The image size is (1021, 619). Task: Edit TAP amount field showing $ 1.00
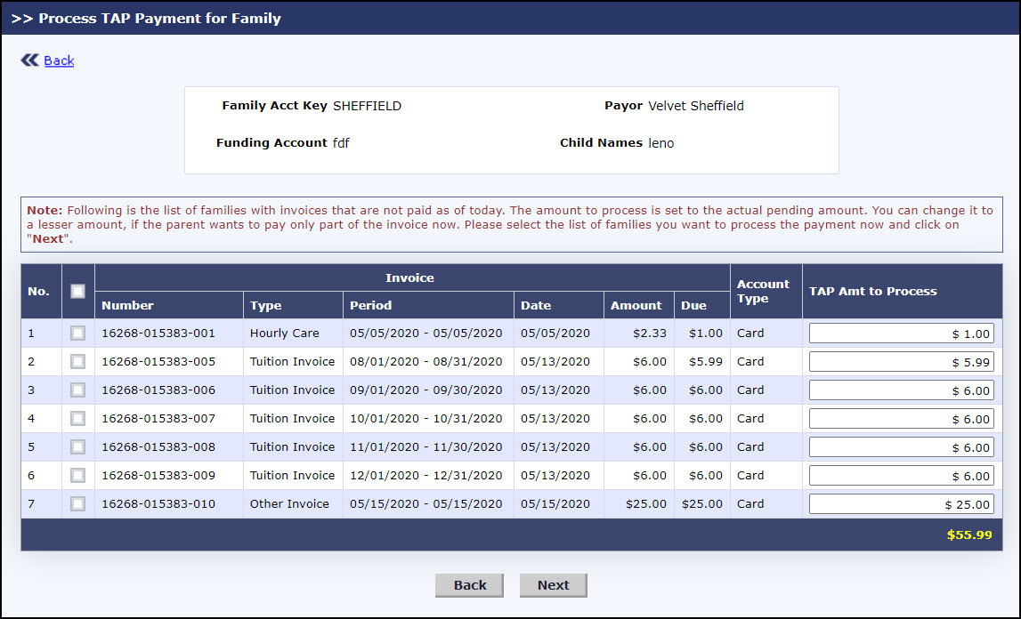point(901,334)
